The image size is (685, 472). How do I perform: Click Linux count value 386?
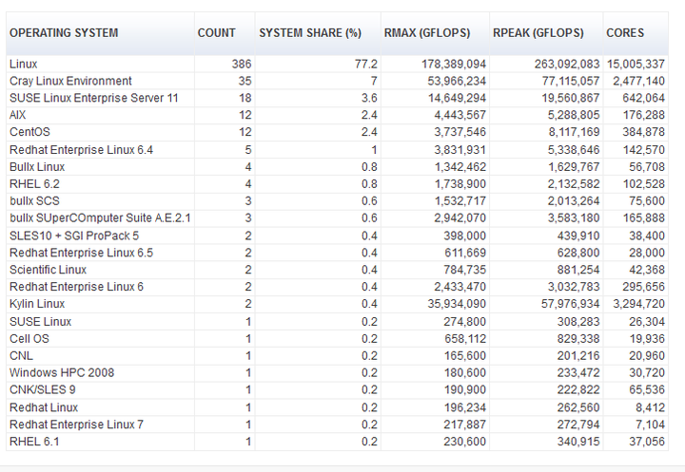click(x=241, y=64)
